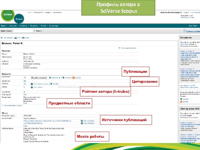Click the Print icon
The width and height of the screenshot is (200, 150).
[x=16, y=38]
